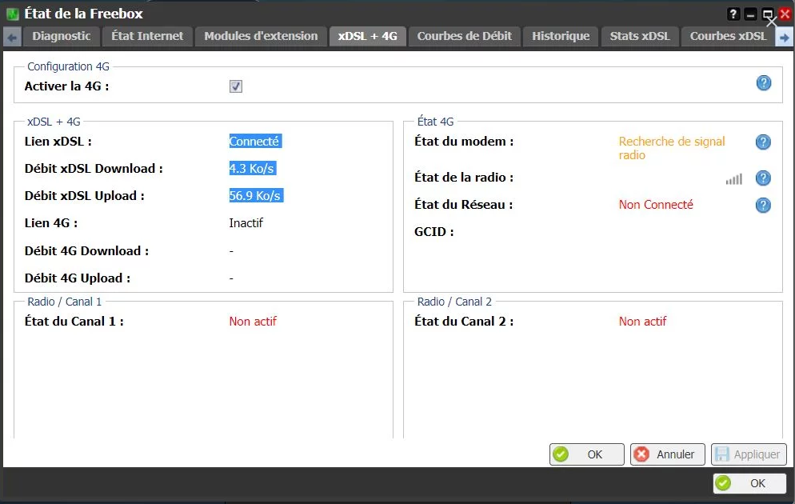Click the 'État 4G' group heading
This screenshot has width=795, height=504.
[436, 122]
